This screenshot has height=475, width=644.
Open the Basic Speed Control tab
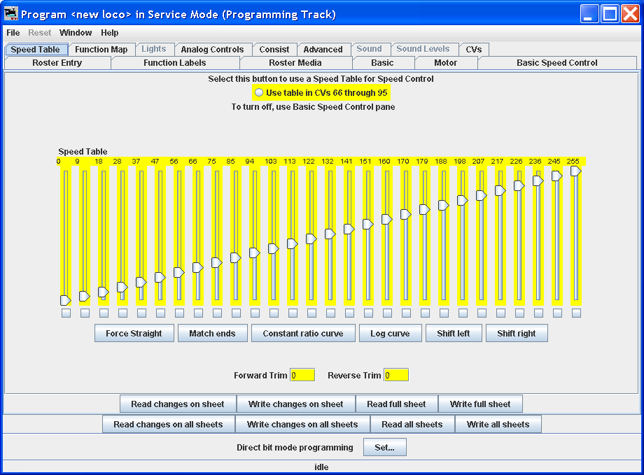556,63
